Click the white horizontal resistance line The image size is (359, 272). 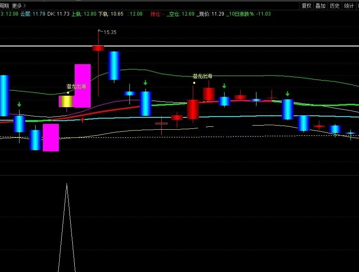click(x=180, y=46)
